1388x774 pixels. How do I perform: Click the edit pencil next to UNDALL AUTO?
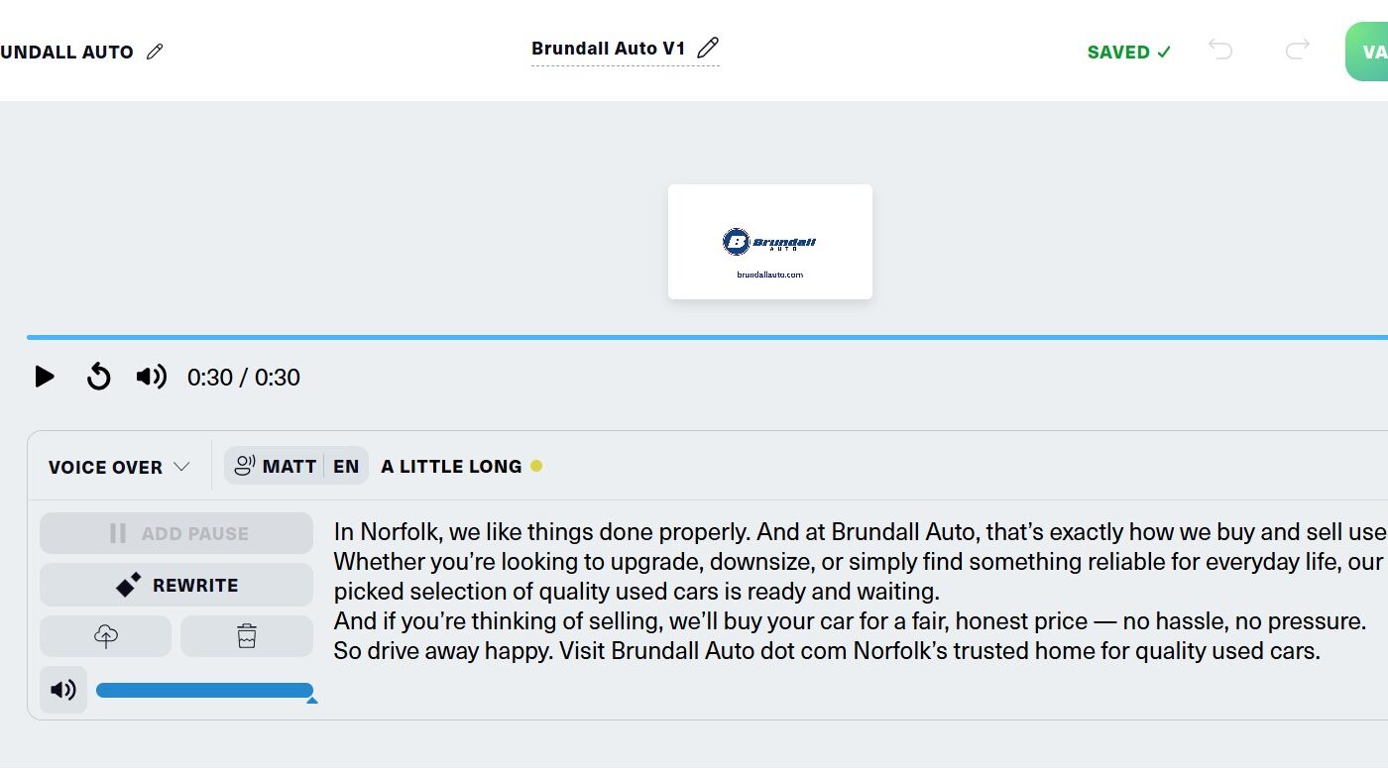pyautogui.click(x=155, y=52)
